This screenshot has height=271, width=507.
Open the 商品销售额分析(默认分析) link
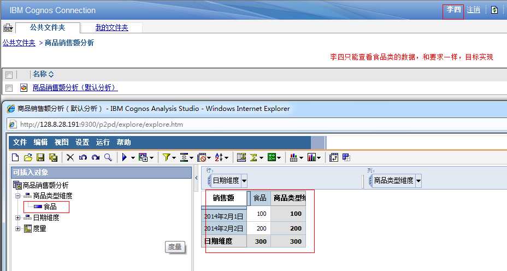(x=75, y=87)
